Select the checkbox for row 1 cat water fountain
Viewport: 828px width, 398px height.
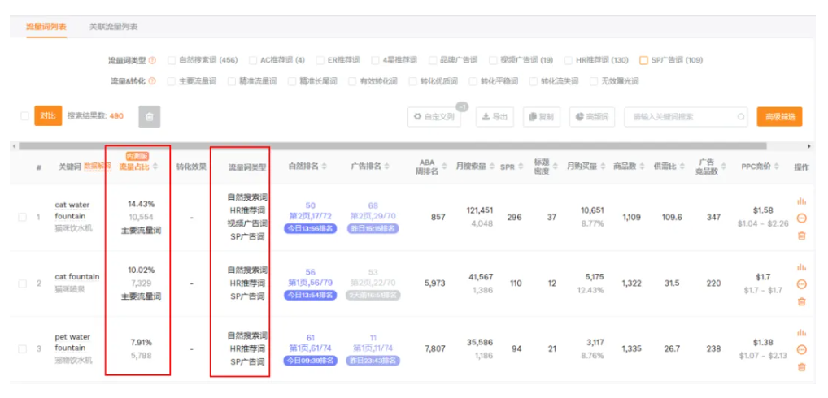click(22, 217)
